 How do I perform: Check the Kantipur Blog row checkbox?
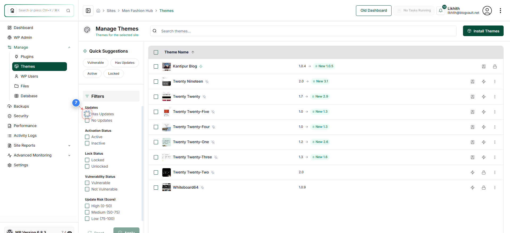(156, 66)
